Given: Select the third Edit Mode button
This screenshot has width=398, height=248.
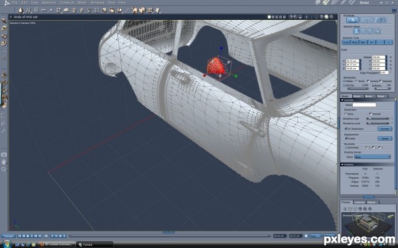Looking at the screenshot, I should pyautogui.click(x=381, y=20).
